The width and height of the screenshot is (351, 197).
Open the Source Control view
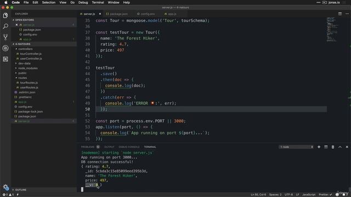[x=5, y=37]
